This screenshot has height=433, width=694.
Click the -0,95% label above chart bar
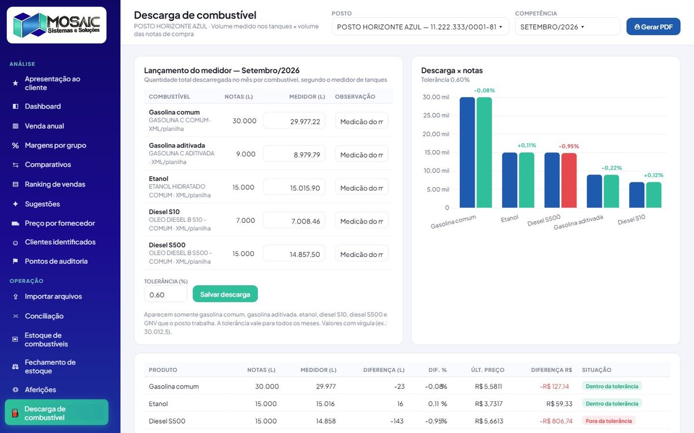click(569, 146)
